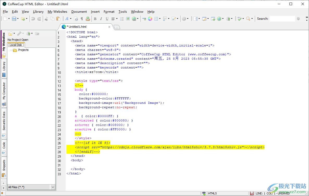This screenshot has width=309, height=196.
Task: Open the font styling A icon
Action: (x=67, y=19)
